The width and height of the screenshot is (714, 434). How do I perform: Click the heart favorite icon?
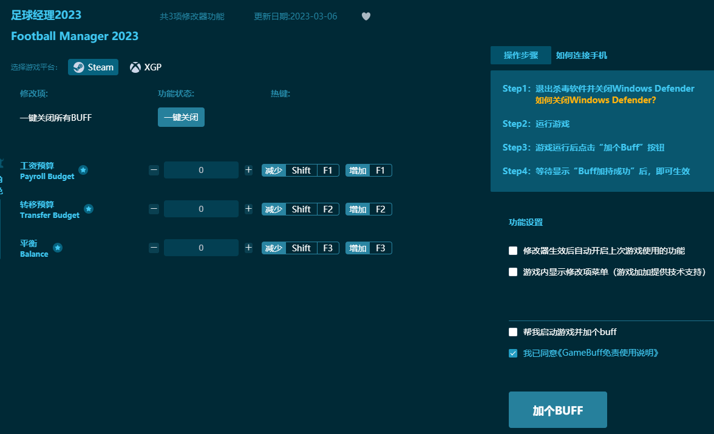[x=366, y=16]
